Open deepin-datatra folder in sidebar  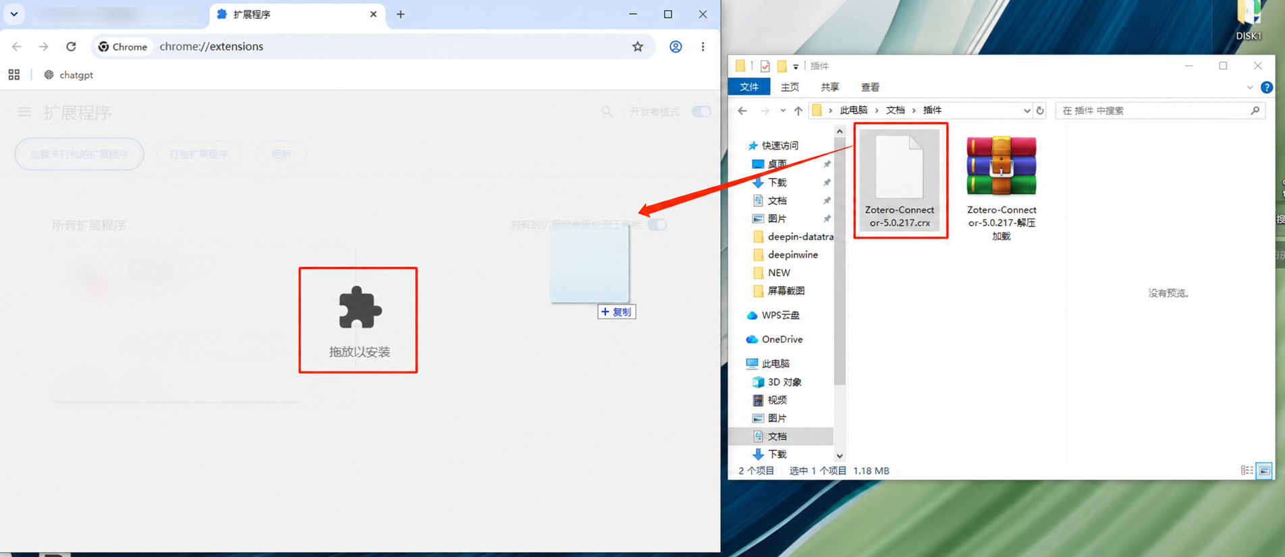tap(793, 237)
